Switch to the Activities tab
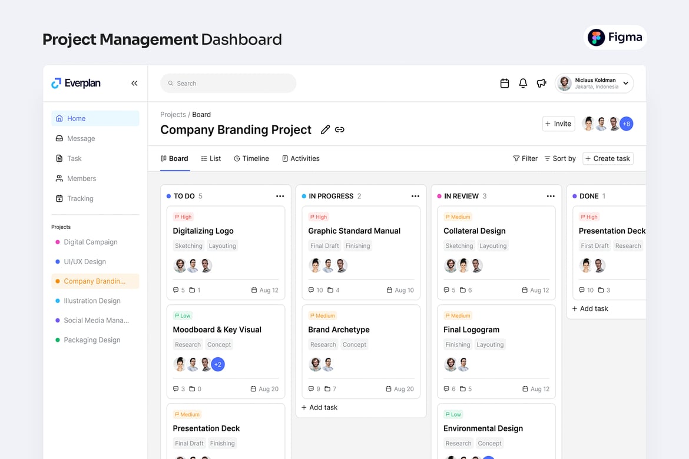 coord(300,158)
